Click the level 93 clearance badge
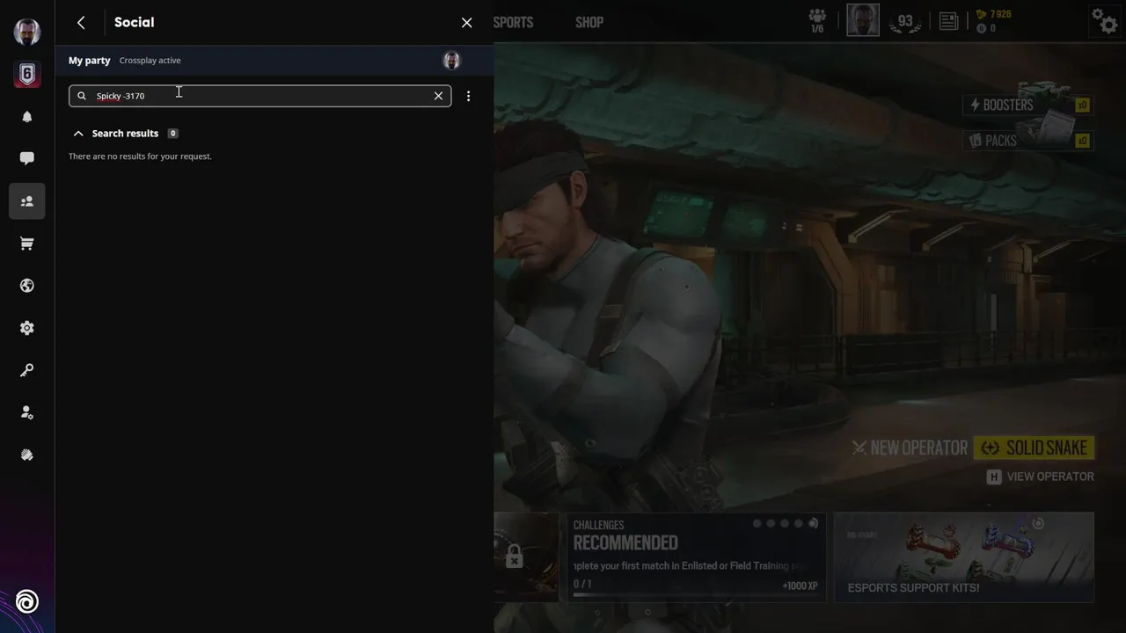Viewport: 1126px width, 633px height. coord(905,22)
